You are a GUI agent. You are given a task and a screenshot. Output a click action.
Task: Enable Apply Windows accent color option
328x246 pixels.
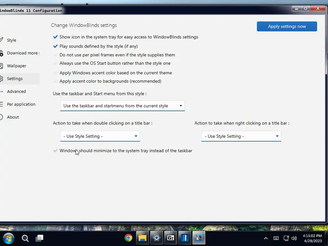tap(55, 73)
